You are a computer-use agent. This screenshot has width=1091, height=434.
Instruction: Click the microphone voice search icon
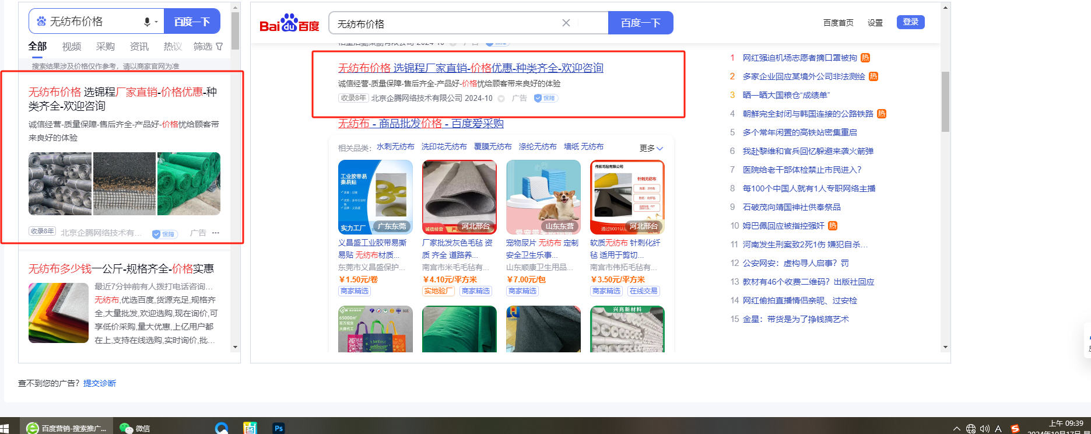(x=147, y=22)
